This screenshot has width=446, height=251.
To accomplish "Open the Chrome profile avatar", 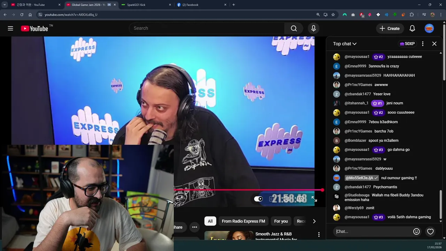I will [x=432, y=15].
